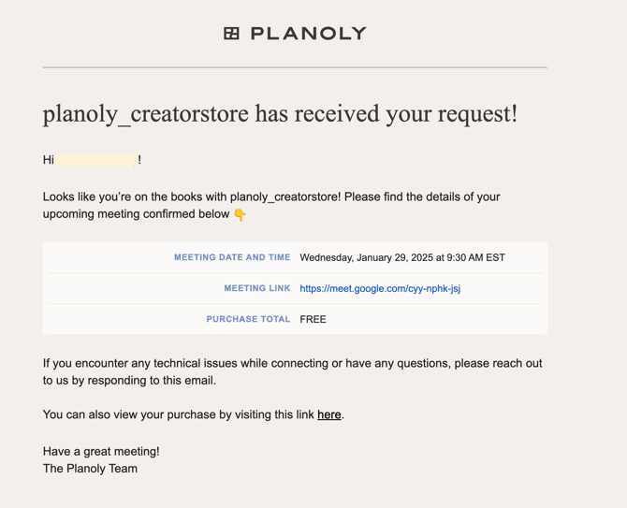Click the "PURCHASE TOTAL" label
This screenshot has width=627, height=508.
click(x=248, y=319)
